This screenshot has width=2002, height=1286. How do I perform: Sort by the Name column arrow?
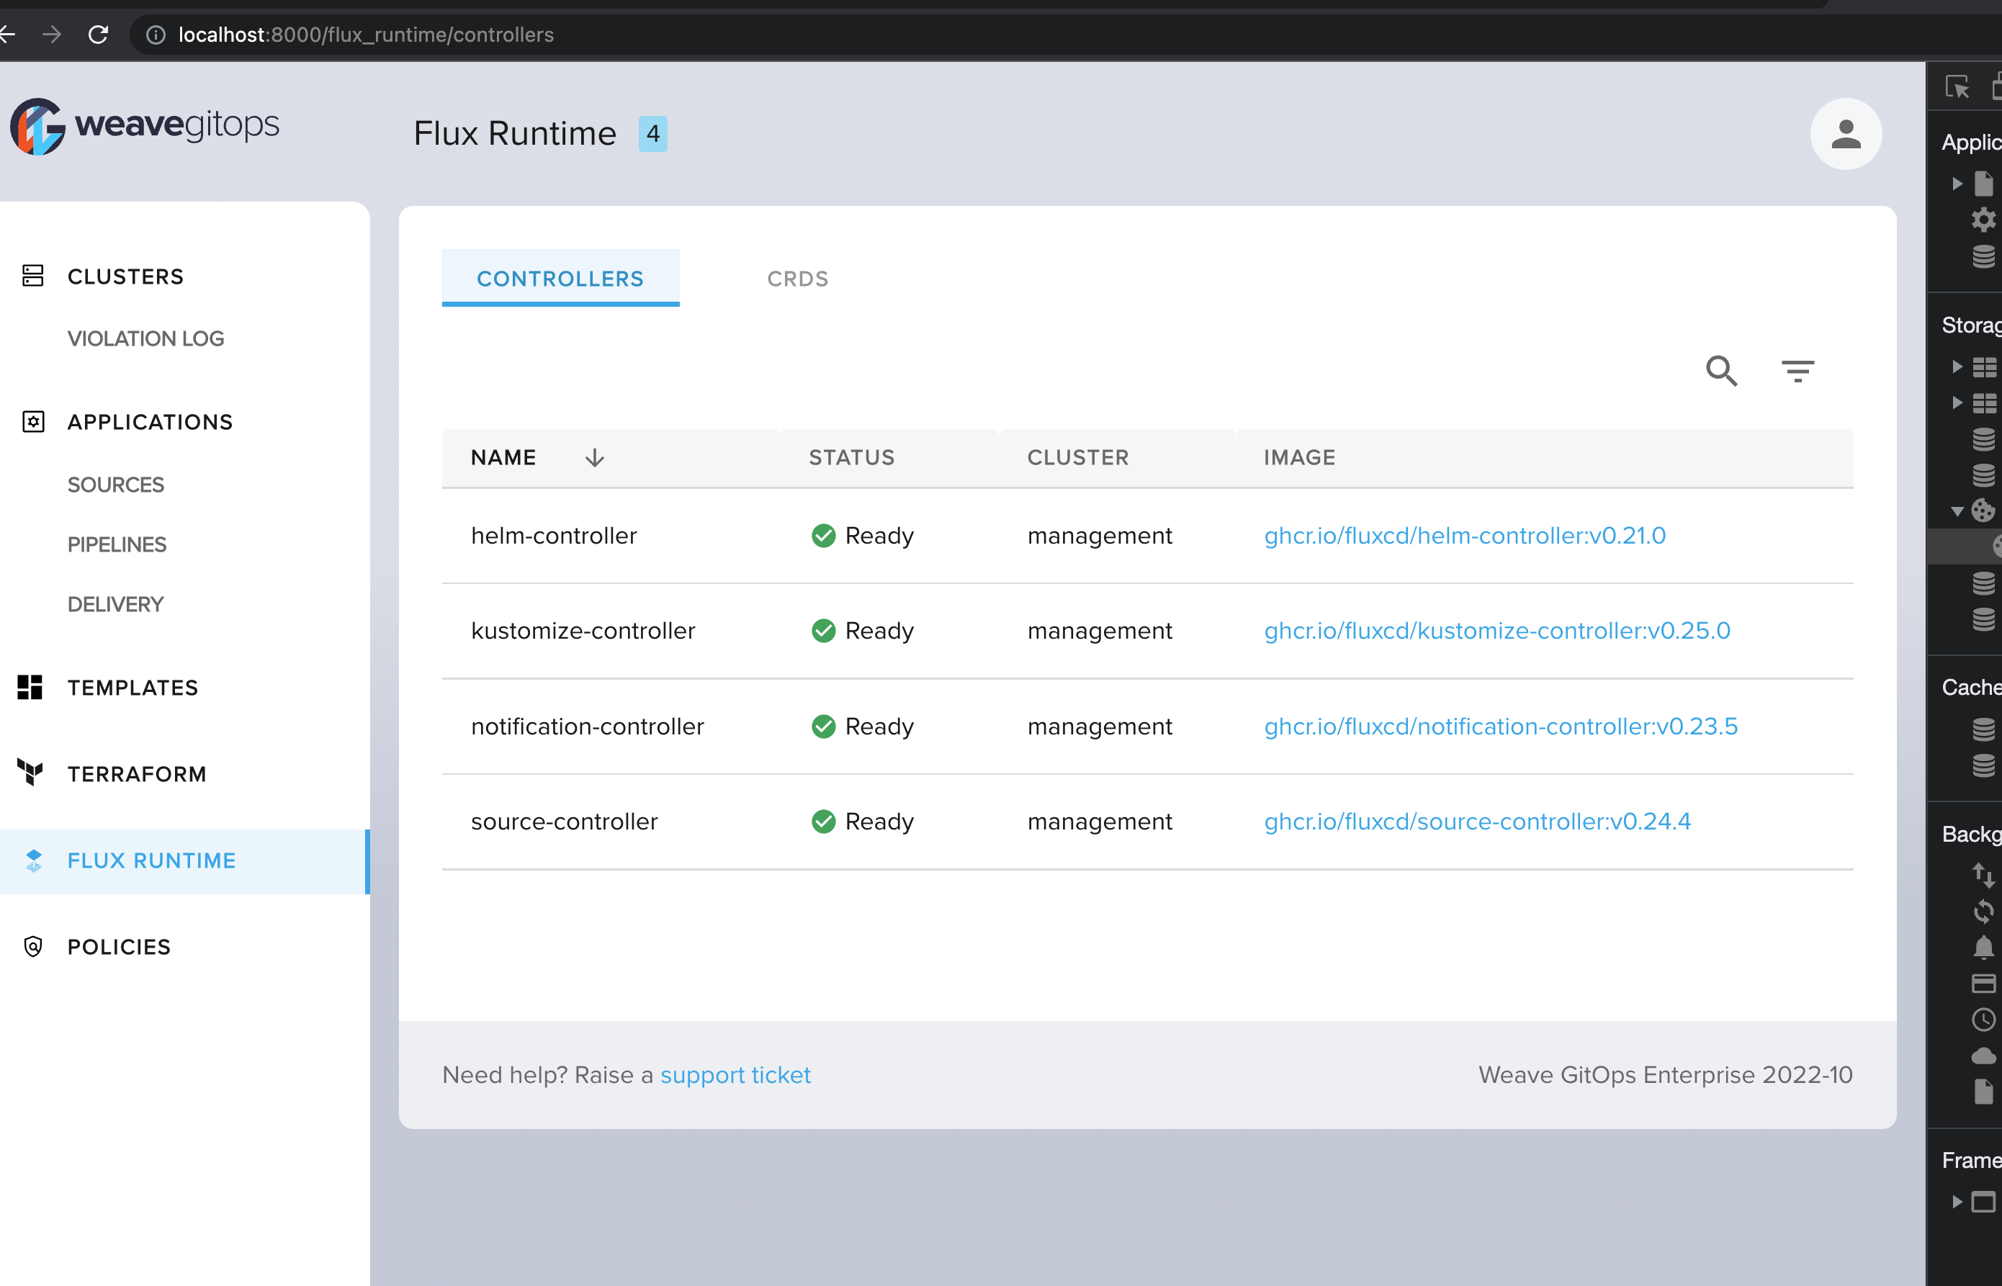tap(595, 458)
